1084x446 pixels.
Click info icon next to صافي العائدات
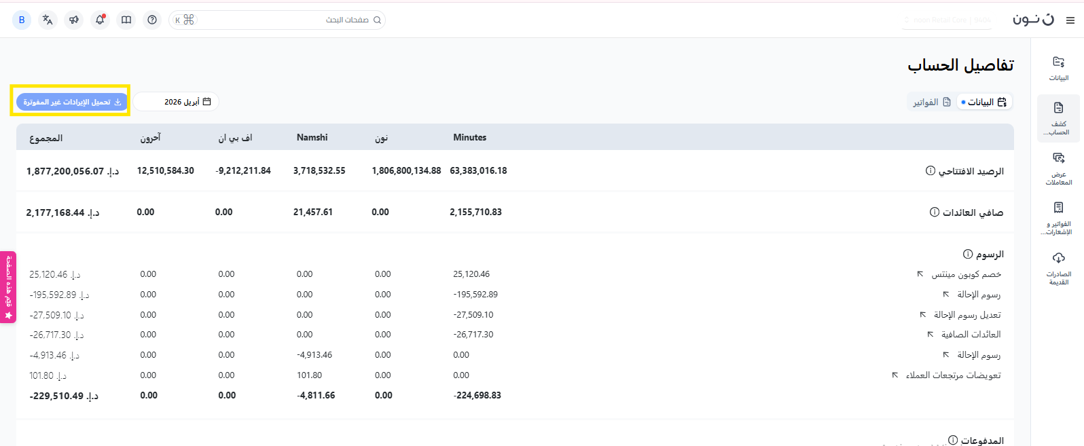tap(935, 212)
